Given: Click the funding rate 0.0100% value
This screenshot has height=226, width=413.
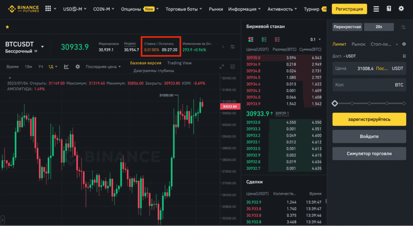Looking at the screenshot, I should pos(152,50).
